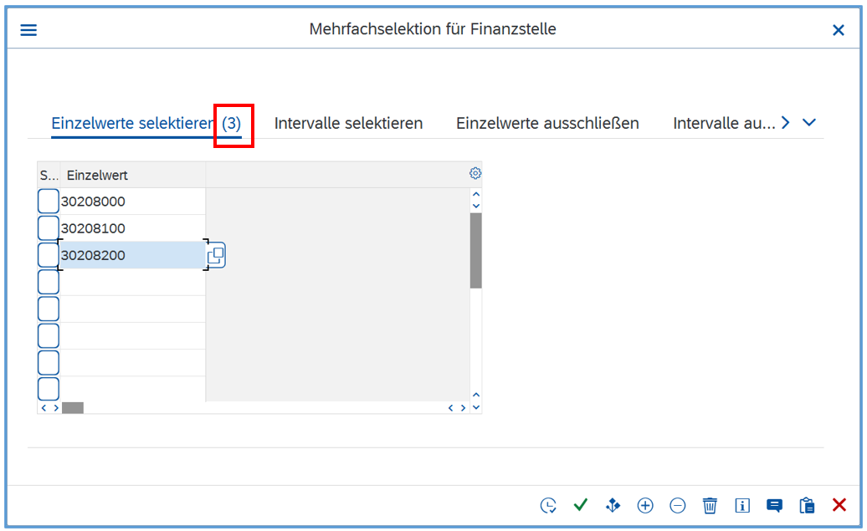
Task: Expand the tab overflow list chevron
Action: click(809, 123)
